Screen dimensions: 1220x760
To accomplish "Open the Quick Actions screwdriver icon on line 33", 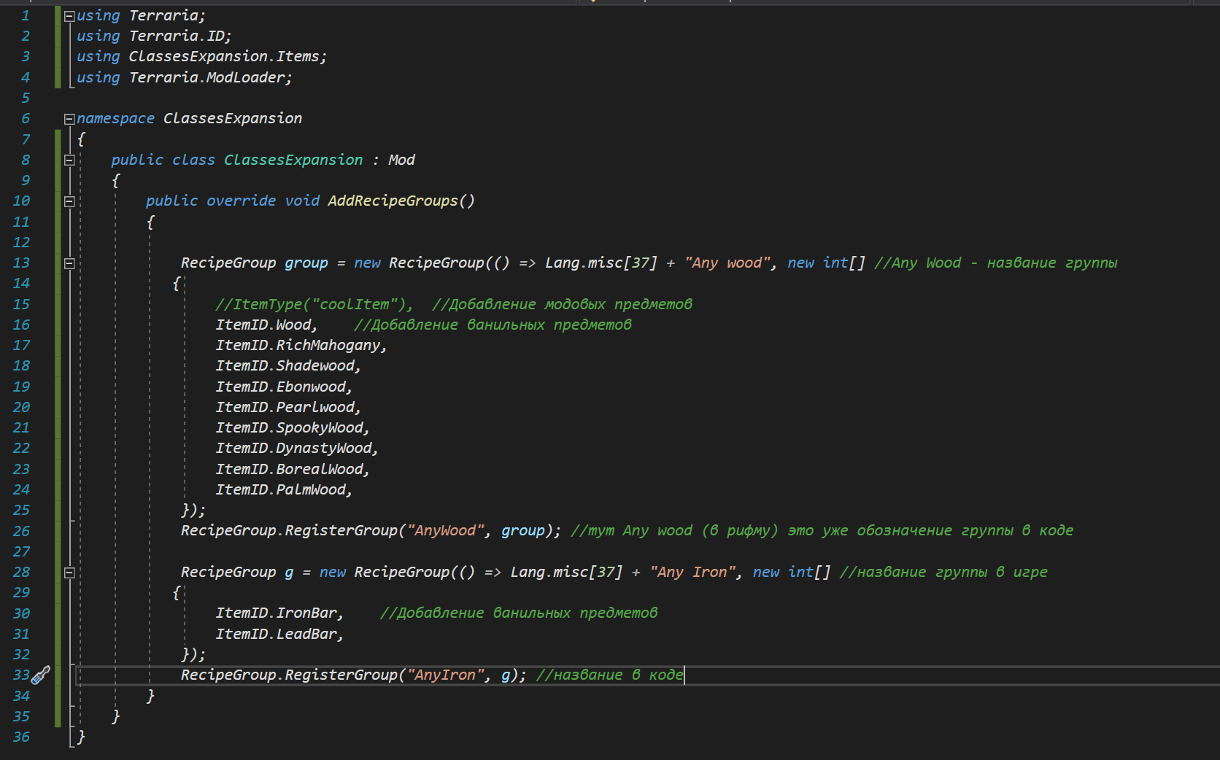I will 41,675.
